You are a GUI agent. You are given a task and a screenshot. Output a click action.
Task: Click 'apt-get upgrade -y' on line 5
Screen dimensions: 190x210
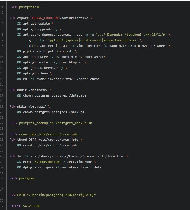click(x=40, y=29)
